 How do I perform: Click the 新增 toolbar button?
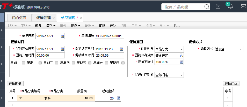coord(38,26)
